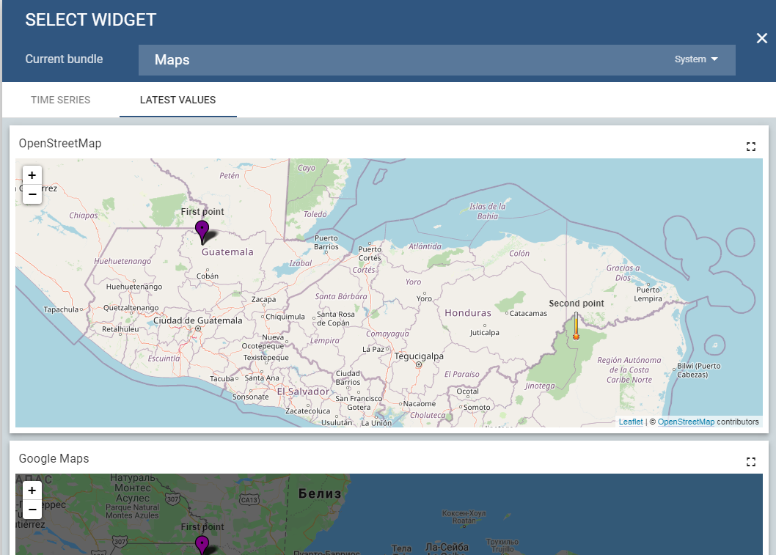Open the Maps bundle dropdown

tap(436, 60)
